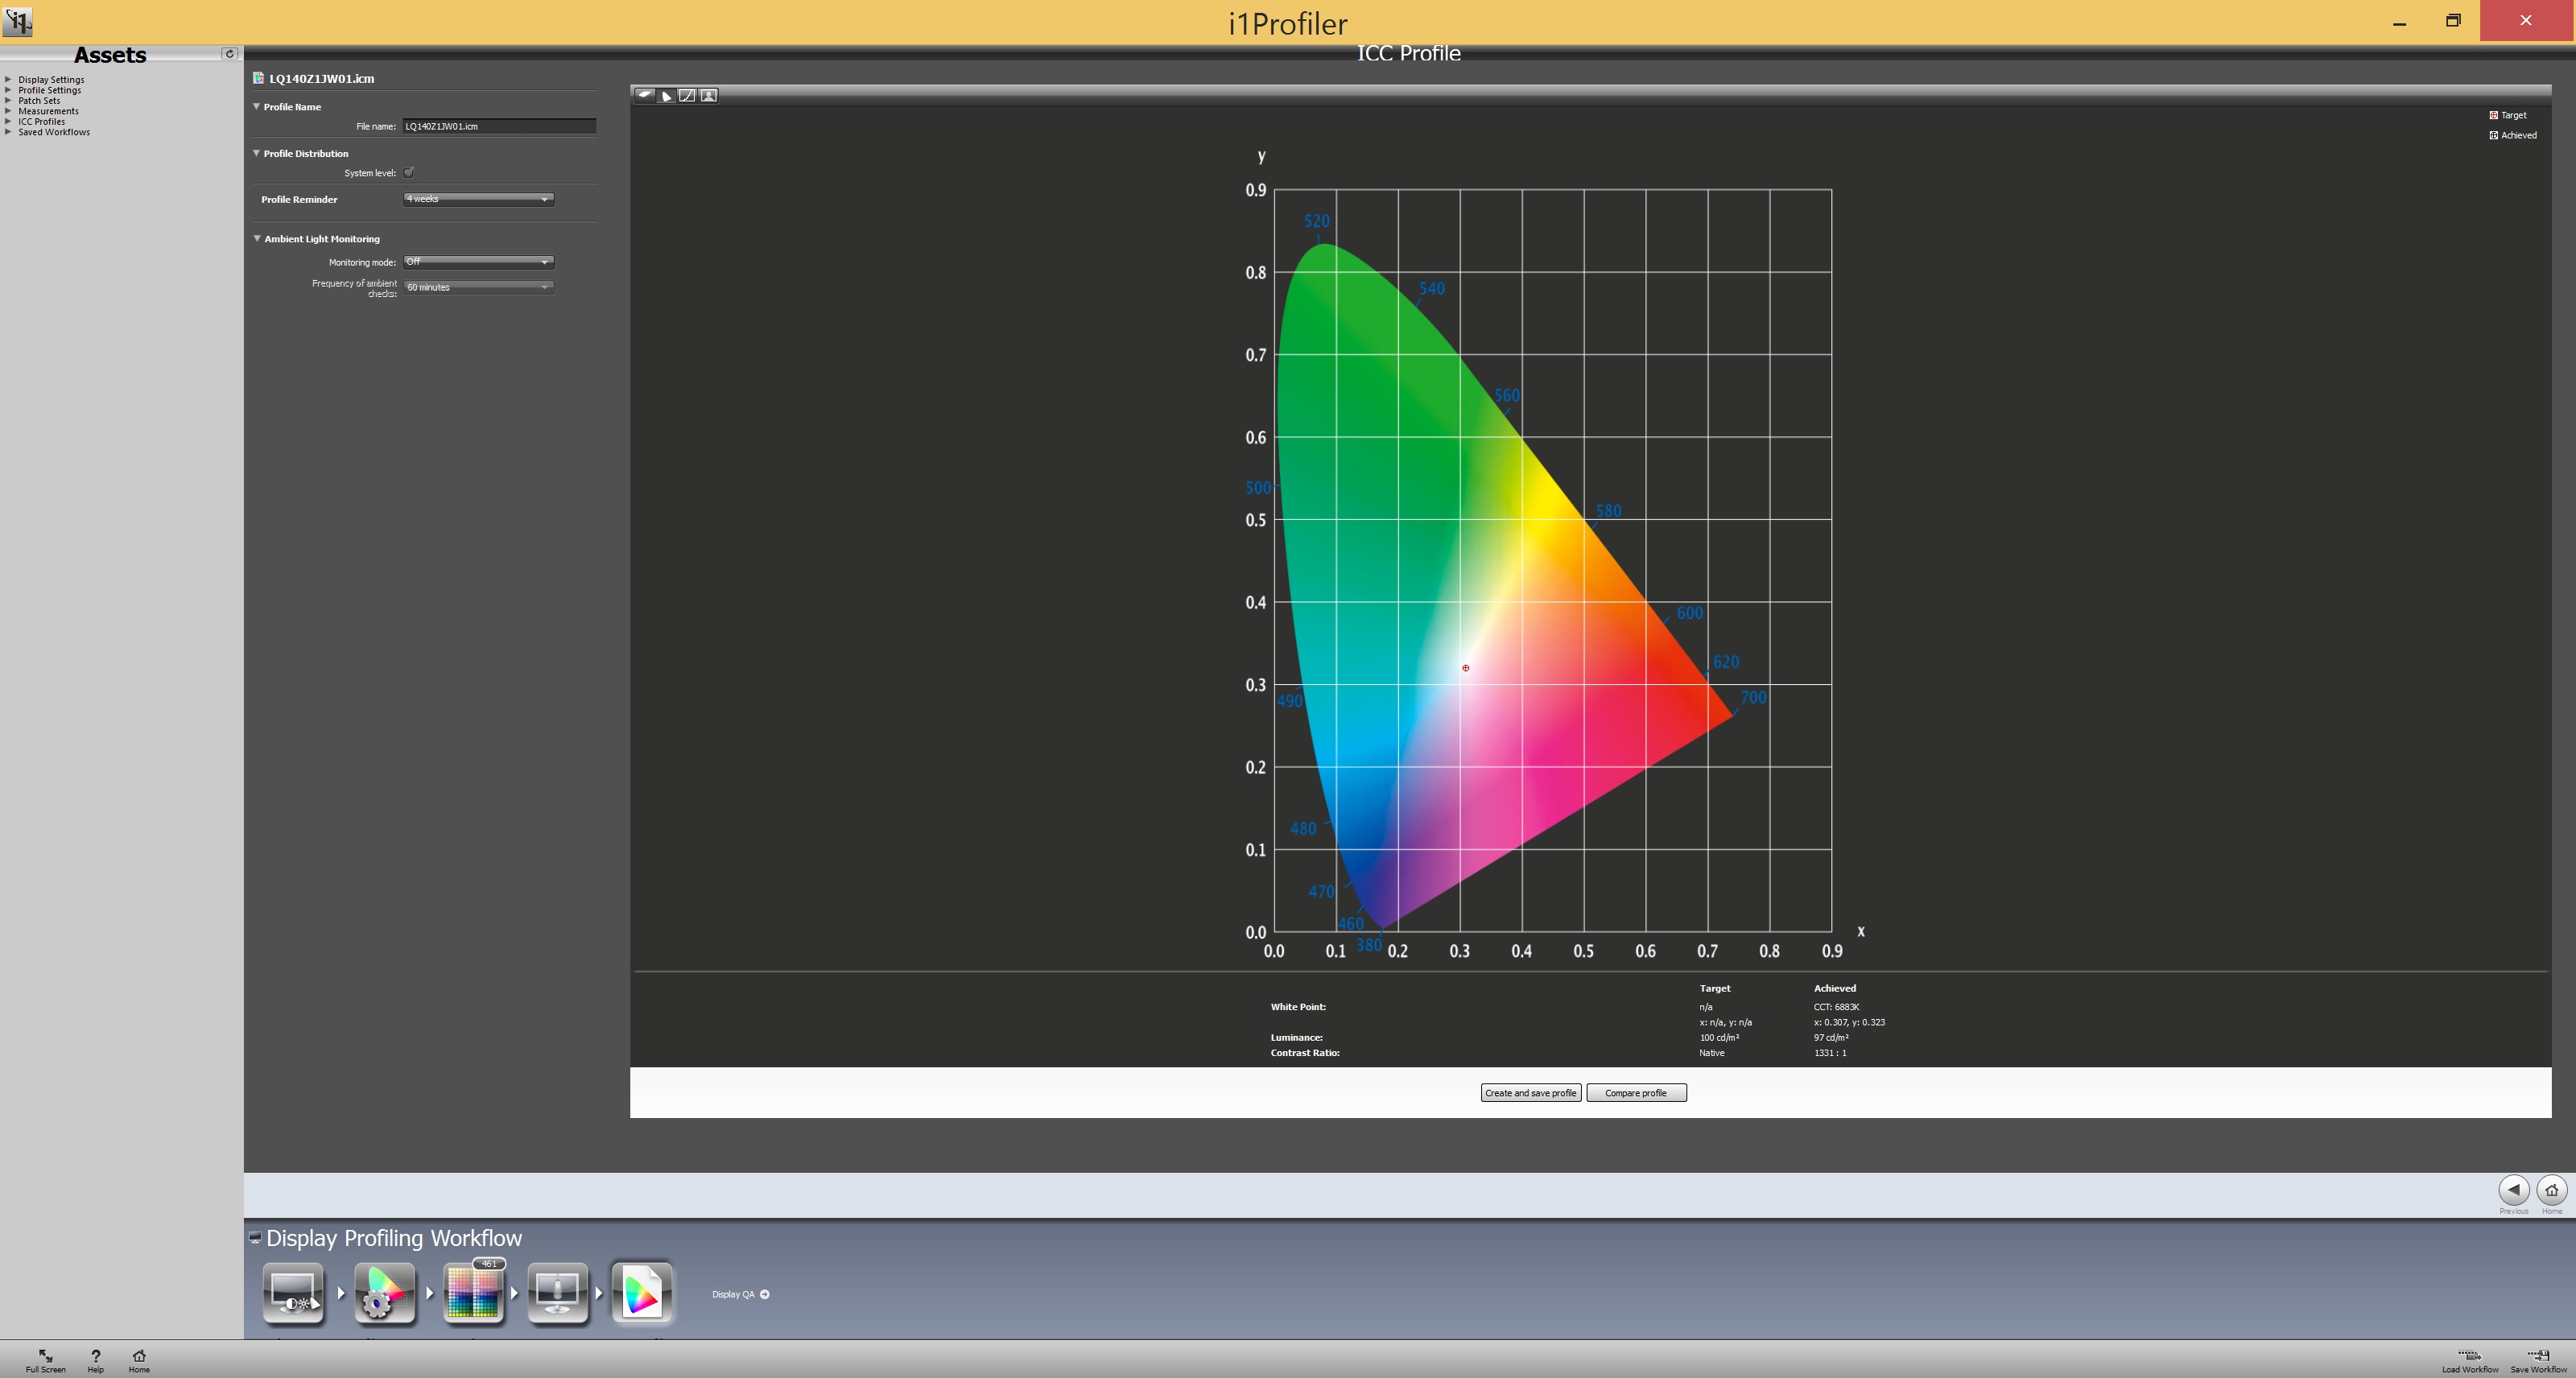The height and width of the screenshot is (1378, 2576).
Task: Click Load Workflow
Action: click(2470, 1361)
